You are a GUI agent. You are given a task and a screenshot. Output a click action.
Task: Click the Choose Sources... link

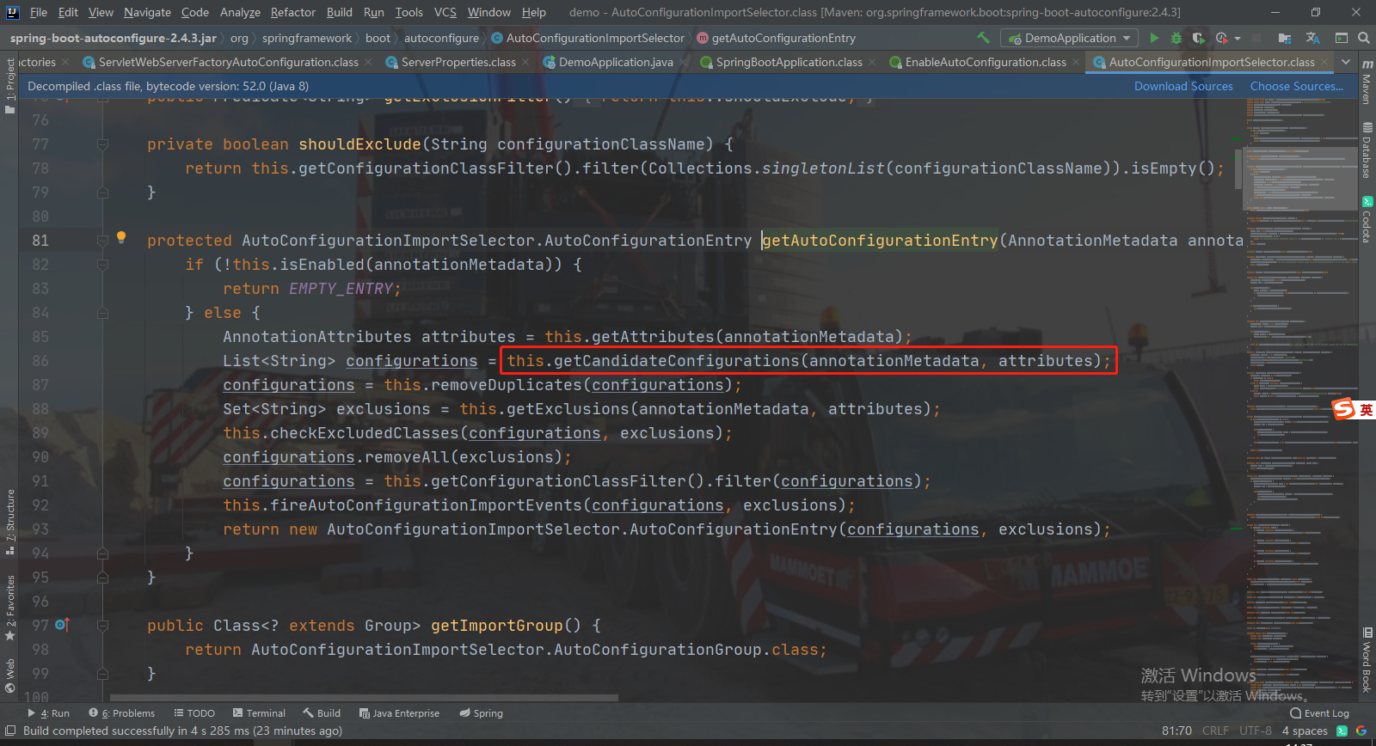point(1297,86)
